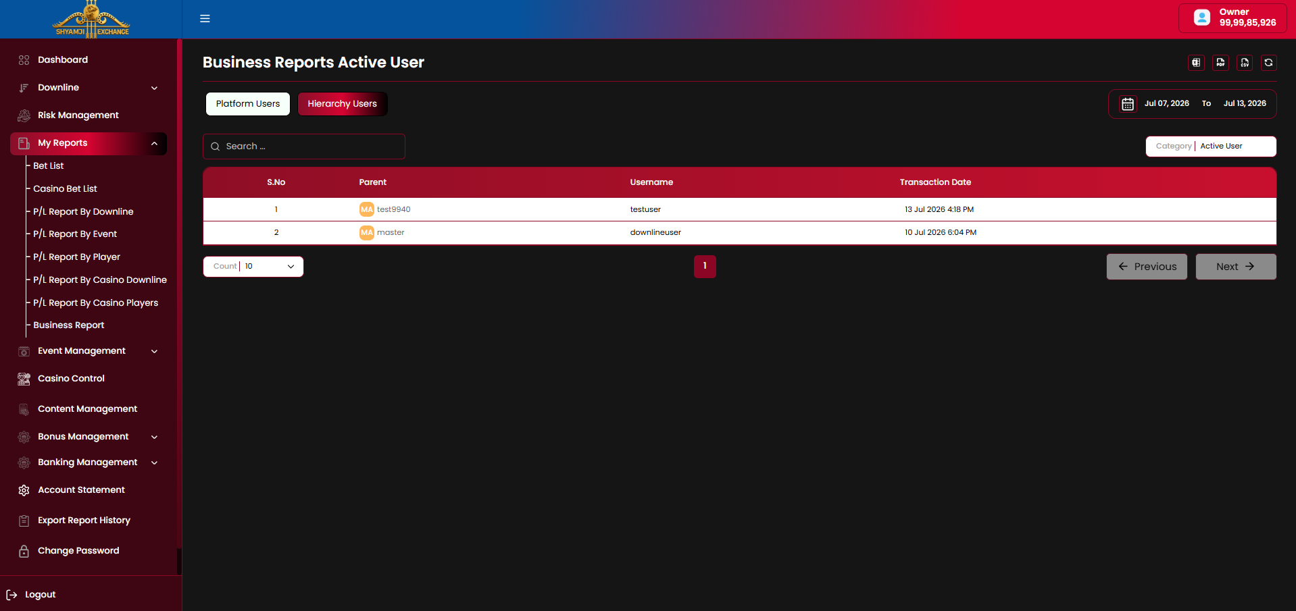Open the date range calendar icon
The height and width of the screenshot is (611, 1296).
pos(1128,104)
